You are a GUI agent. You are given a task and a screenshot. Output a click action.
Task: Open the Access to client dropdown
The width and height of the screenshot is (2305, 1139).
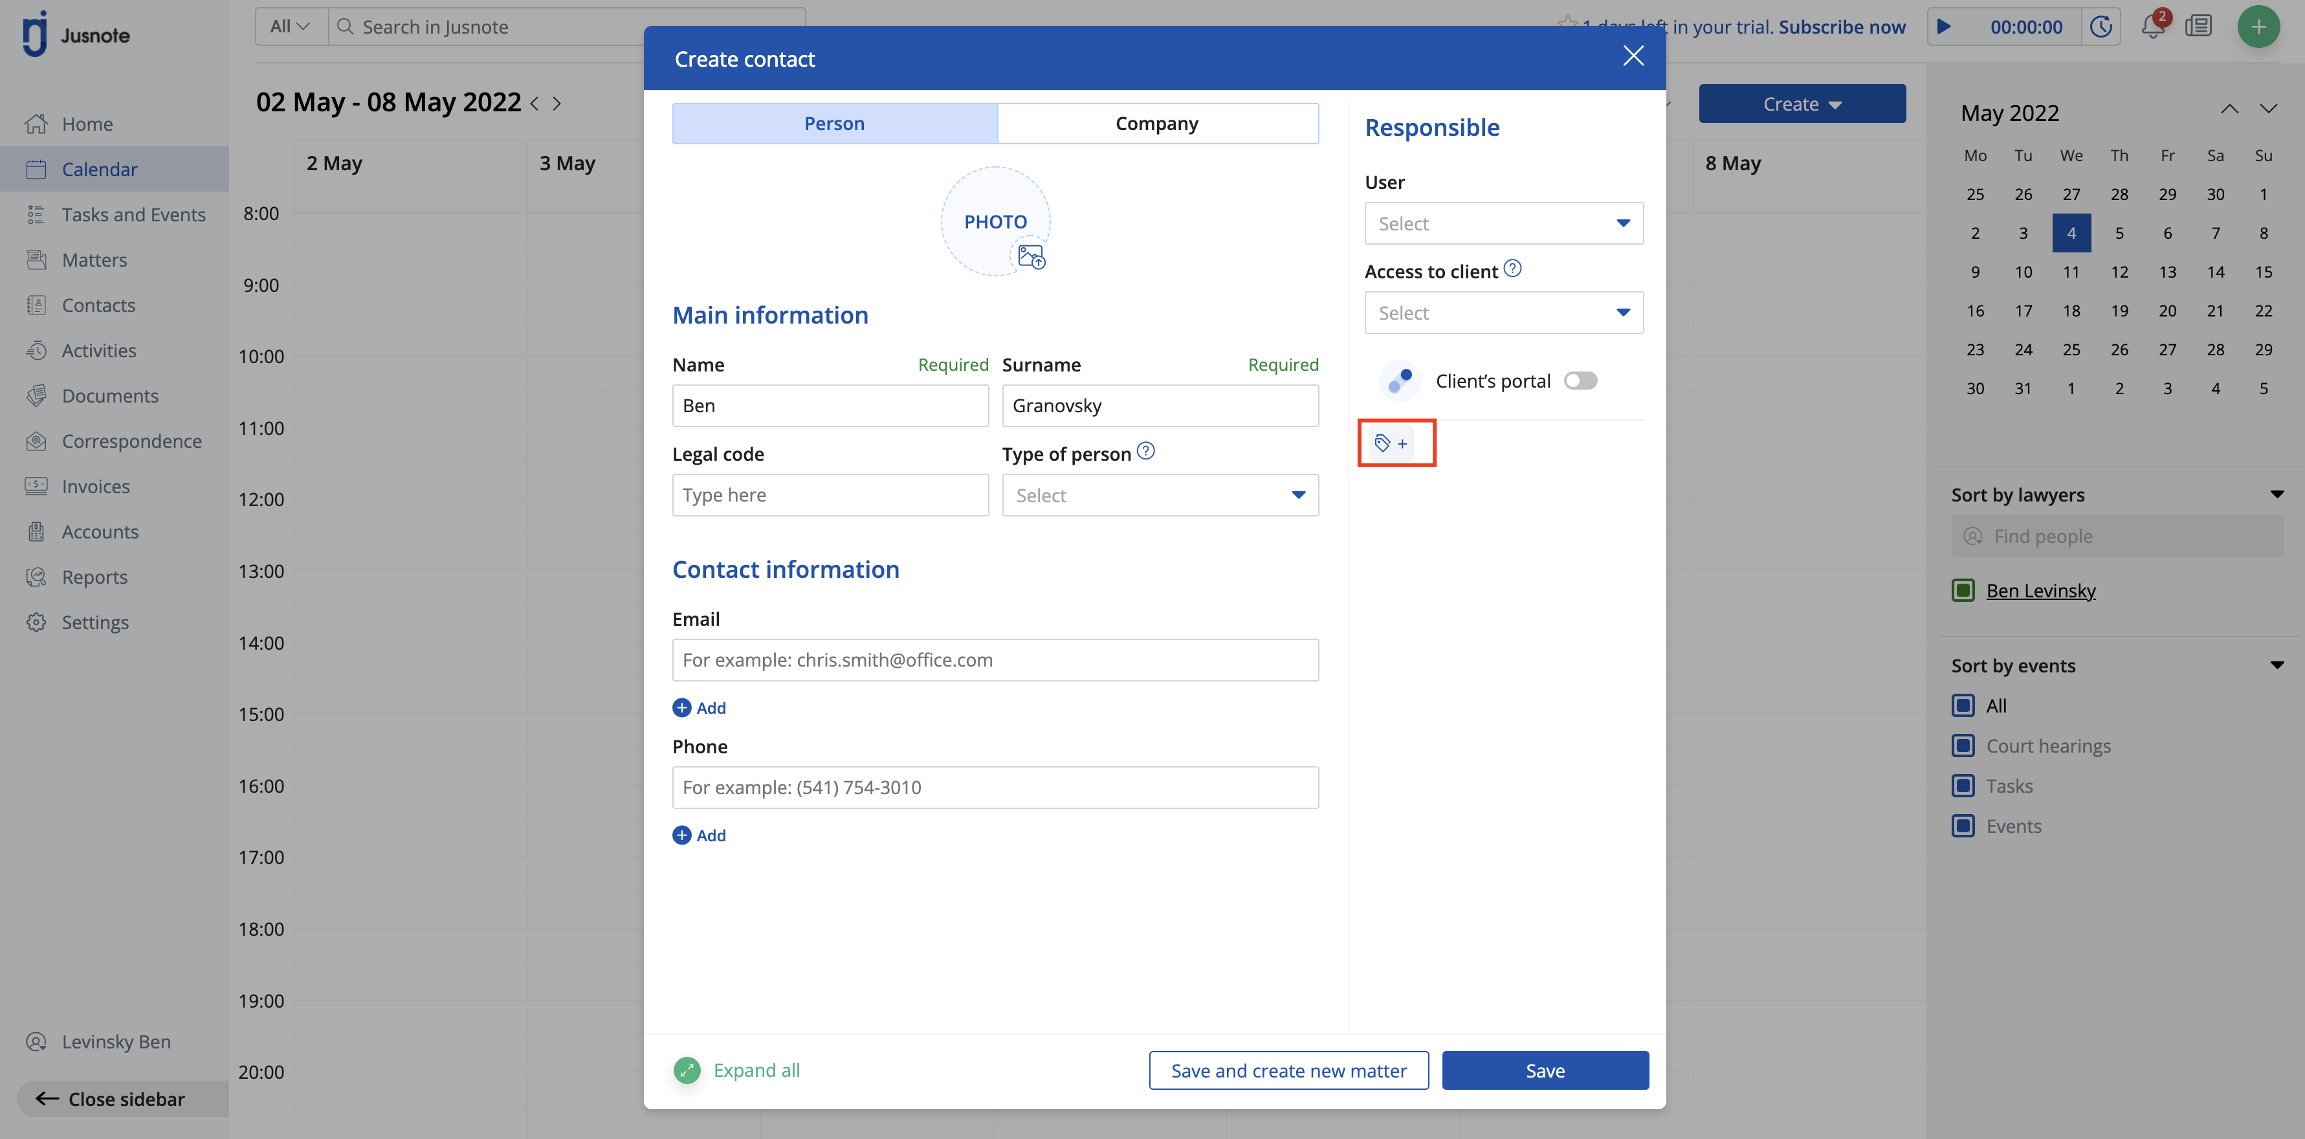[x=1503, y=313]
